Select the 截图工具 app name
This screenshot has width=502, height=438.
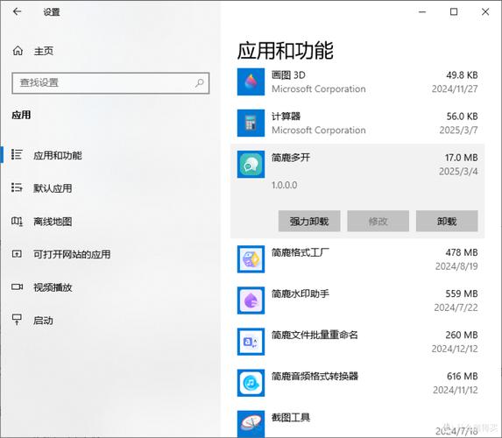pos(291,418)
